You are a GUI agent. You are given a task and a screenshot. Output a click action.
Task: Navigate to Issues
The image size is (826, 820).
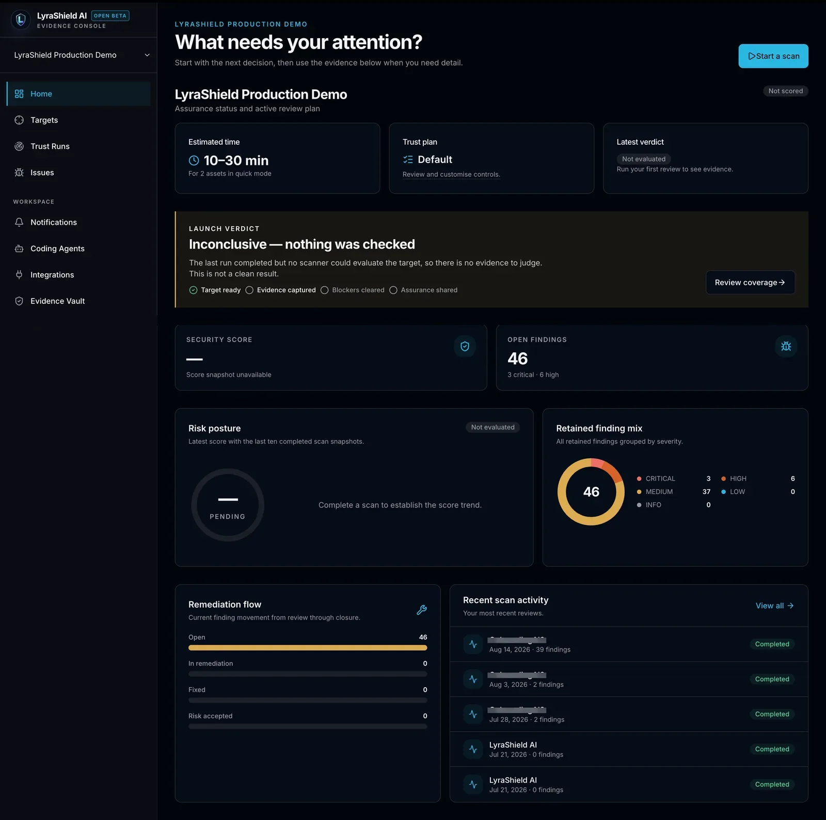coord(78,173)
